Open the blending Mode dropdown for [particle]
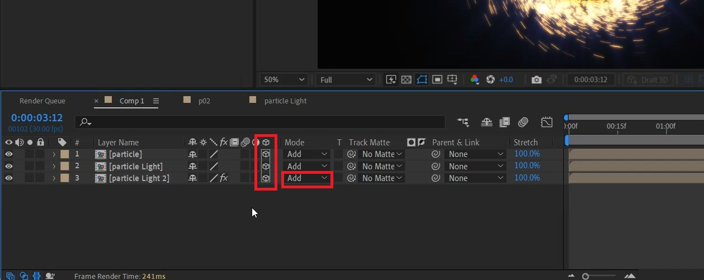This screenshot has height=280, width=704. click(308, 154)
